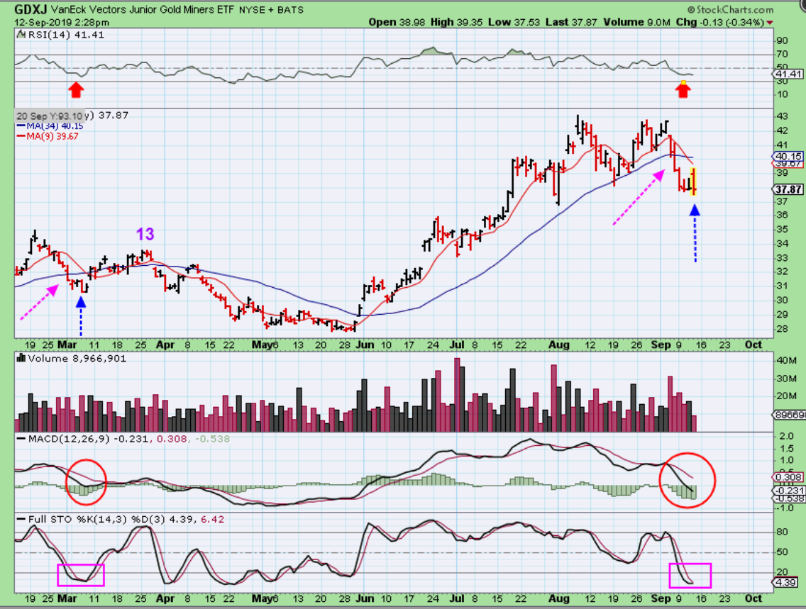Click the red down-triangle change indicator
Screen dimensions: 806x609
[770, 23]
